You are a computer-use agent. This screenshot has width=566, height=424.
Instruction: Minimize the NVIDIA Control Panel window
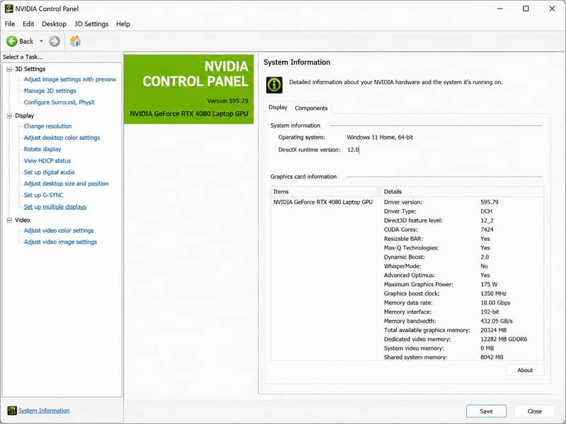[500, 8]
